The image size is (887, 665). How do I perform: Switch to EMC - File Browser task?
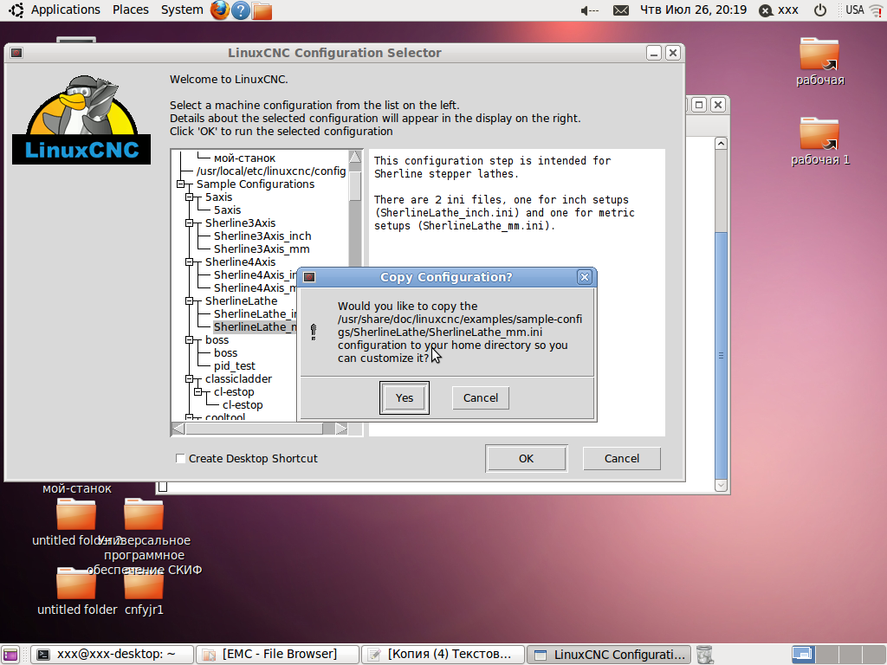(278, 655)
